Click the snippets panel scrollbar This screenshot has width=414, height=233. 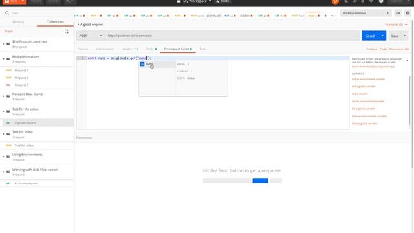[x=409, y=100]
